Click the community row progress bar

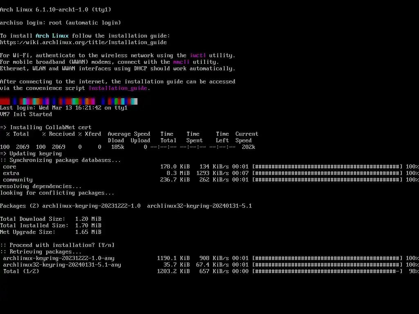(327, 180)
